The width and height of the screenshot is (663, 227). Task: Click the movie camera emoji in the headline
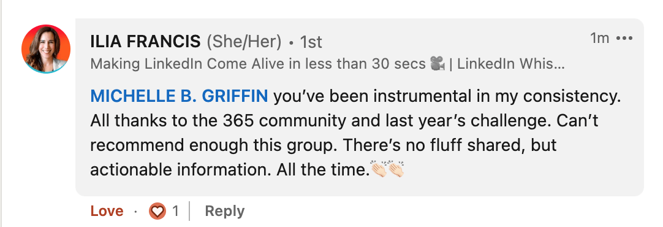coord(438,64)
